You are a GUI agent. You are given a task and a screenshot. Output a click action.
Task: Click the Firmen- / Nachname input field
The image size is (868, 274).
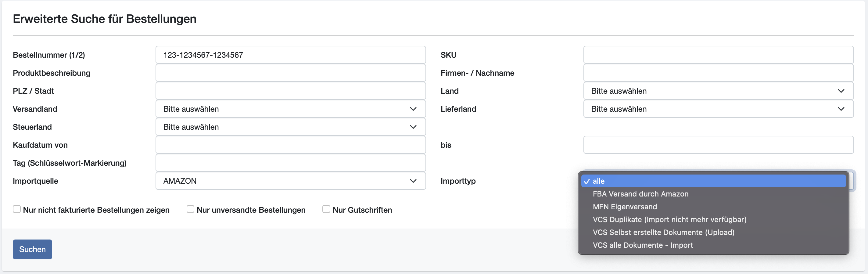click(718, 73)
